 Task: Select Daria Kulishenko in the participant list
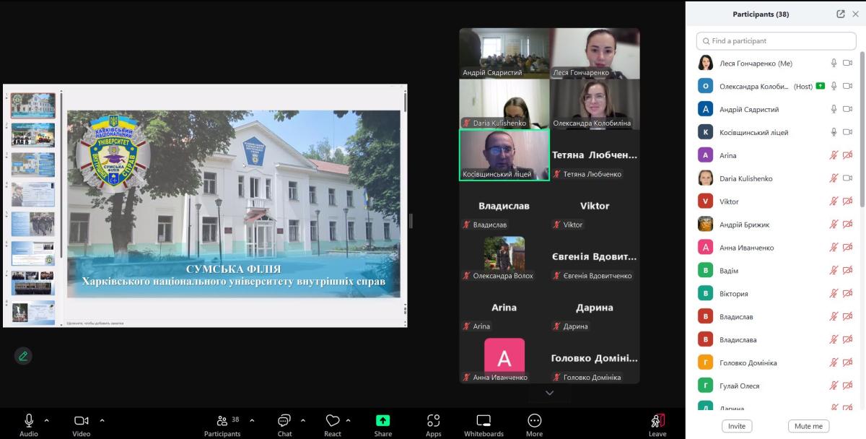(745, 178)
